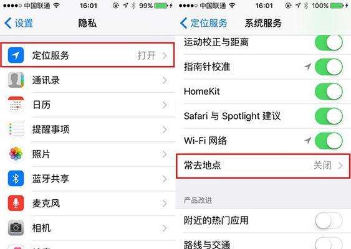Turn off Wi-Fi 网络 location switch
The width and height of the screenshot is (351, 249).
(329, 141)
